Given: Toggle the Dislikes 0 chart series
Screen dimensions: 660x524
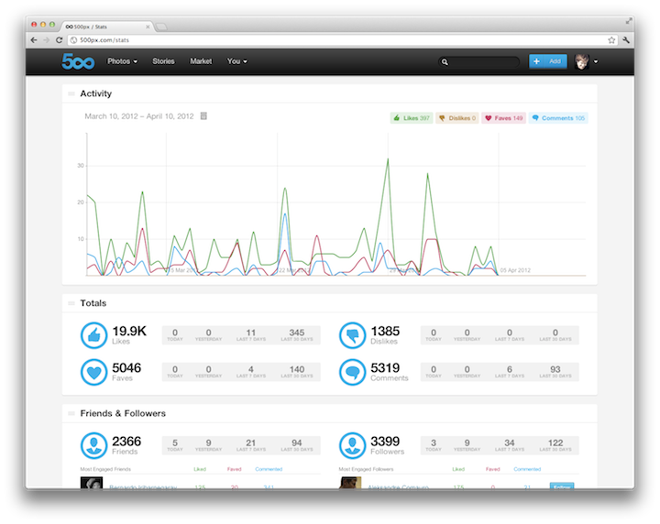Looking at the screenshot, I should 457,118.
